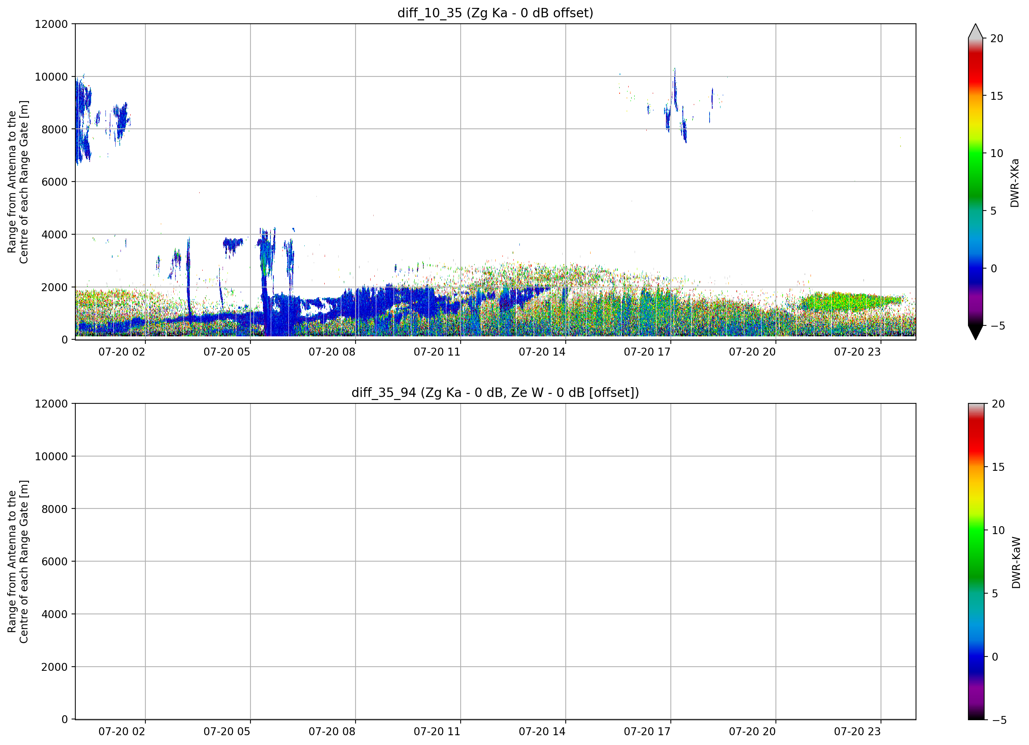The image size is (1029, 745).
Task: Click the green-yellow patch near 07-20 23 in top plot
Action: click(851, 302)
